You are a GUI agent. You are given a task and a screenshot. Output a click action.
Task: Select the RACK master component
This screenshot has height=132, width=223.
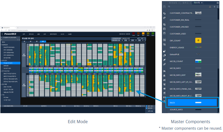(x=192, y=103)
